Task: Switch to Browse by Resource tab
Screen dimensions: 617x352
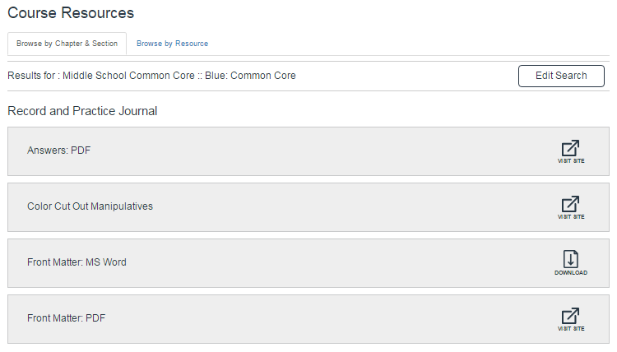Action: pos(173,44)
